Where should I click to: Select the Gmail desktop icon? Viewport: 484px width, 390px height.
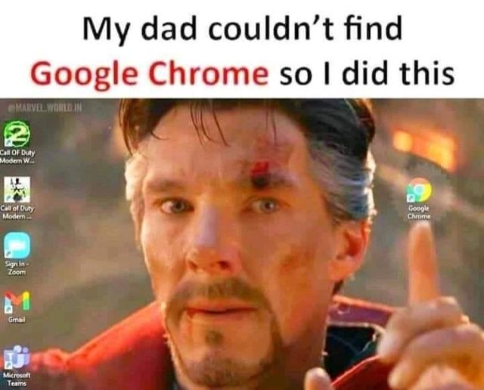point(17,301)
